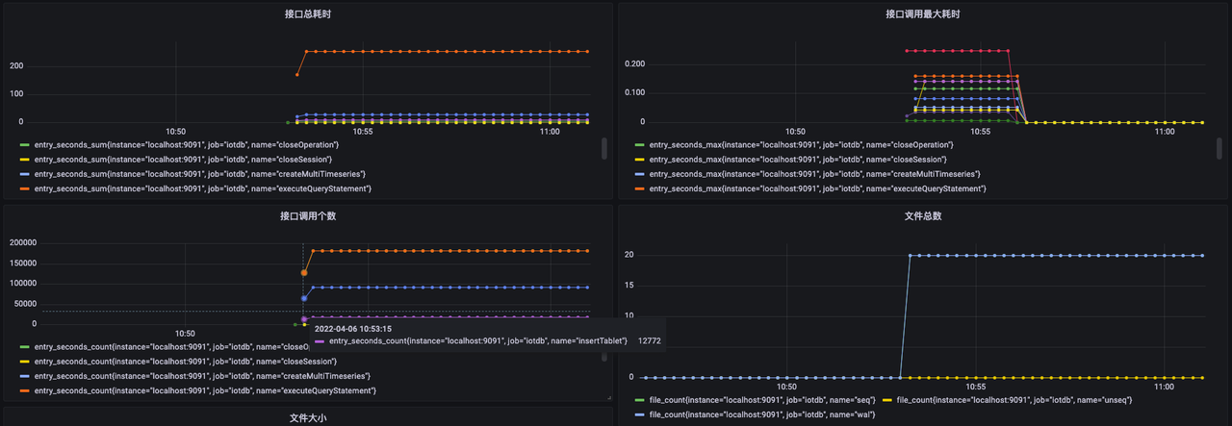Select entry_seconds_count executeQueryStatement legend entry

click(204, 390)
